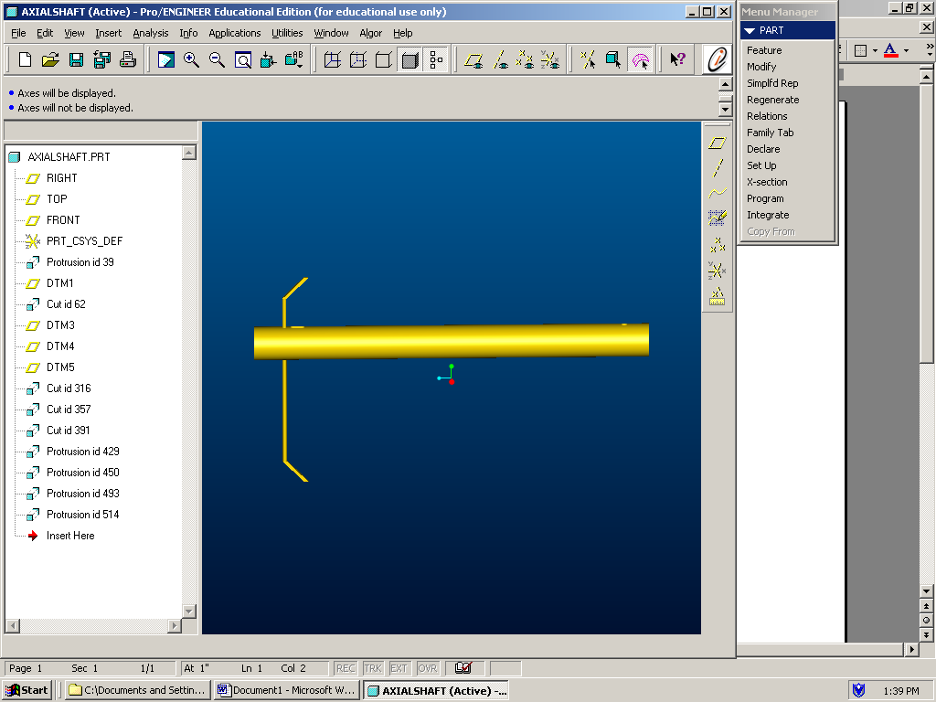936x702 pixels.
Task: Select the FRONT datum plane in tree
Action: pos(63,220)
